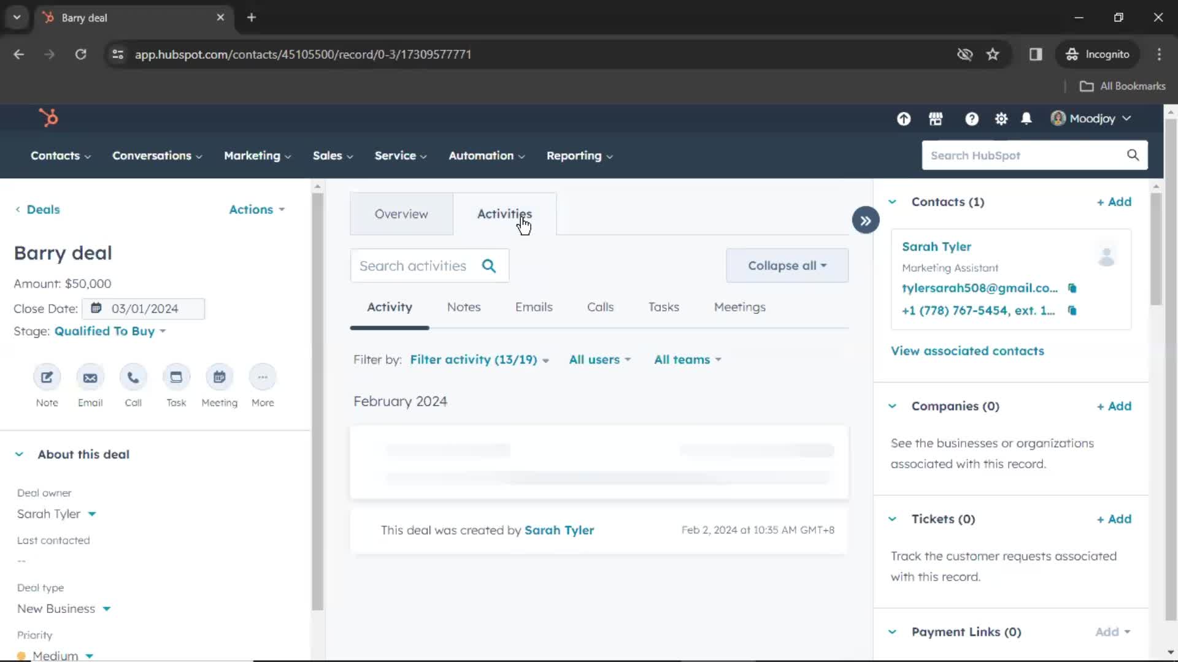
Task: Open the help question mark icon
Action: 971,119
